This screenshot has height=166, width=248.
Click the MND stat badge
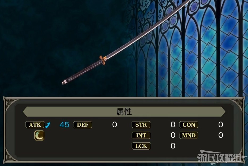pos(189,135)
